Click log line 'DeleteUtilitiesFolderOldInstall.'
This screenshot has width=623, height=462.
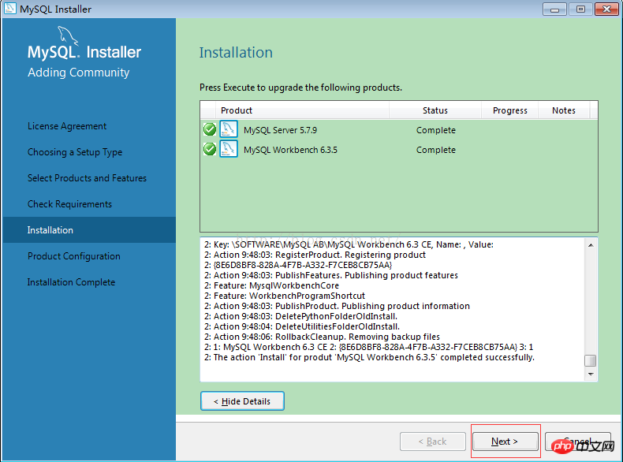(x=302, y=326)
